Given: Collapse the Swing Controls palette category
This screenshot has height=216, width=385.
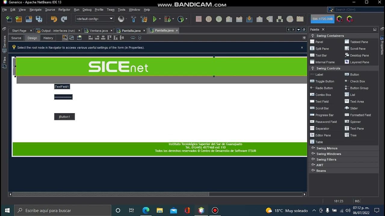Looking at the screenshot, I should pyautogui.click(x=313, y=68).
